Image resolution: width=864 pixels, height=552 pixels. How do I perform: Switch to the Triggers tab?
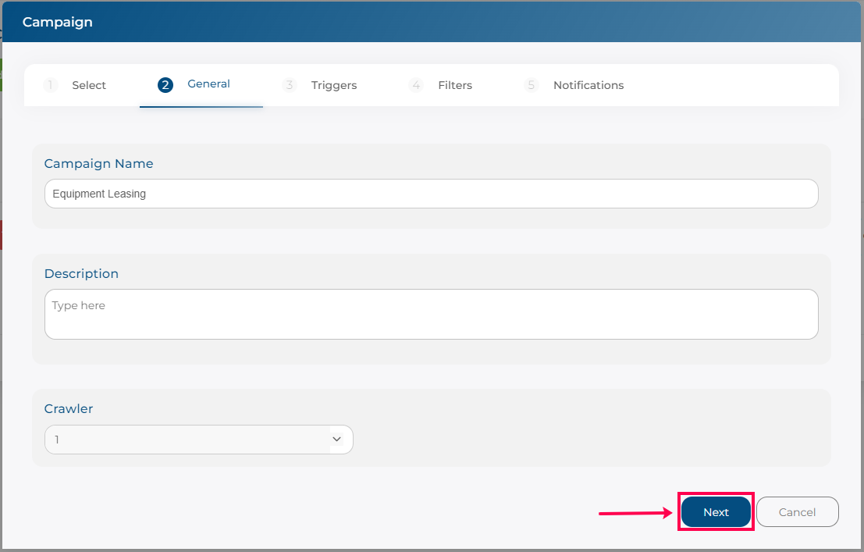333,85
